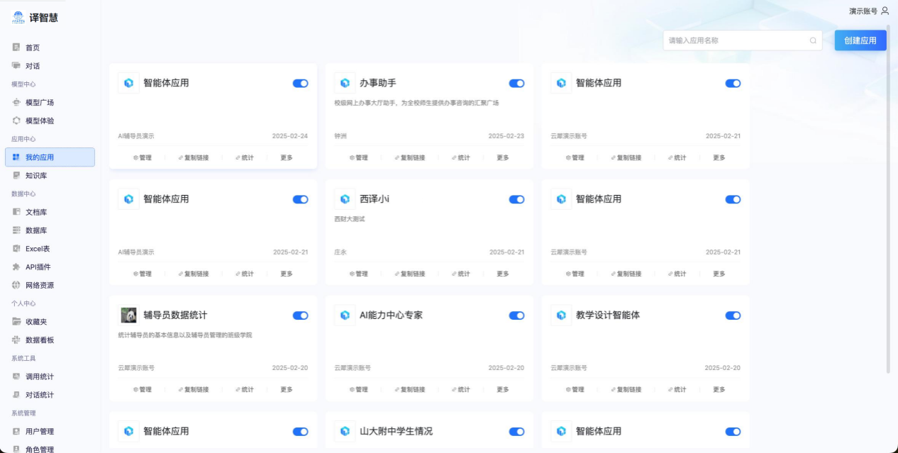The height and width of the screenshot is (453, 898).
Task: Disable the 山大附中学生情况 switch
Action: pos(516,432)
